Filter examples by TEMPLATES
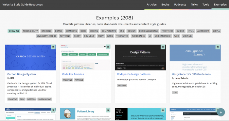The image size is (229, 121). 122,36
